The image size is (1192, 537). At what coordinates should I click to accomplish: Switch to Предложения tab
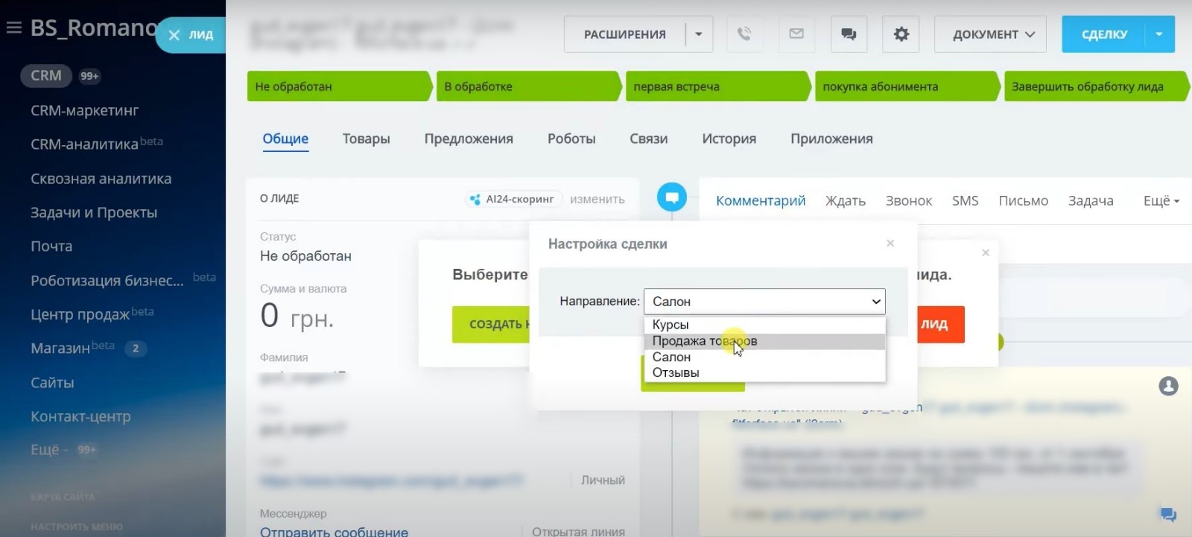pos(469,139)
